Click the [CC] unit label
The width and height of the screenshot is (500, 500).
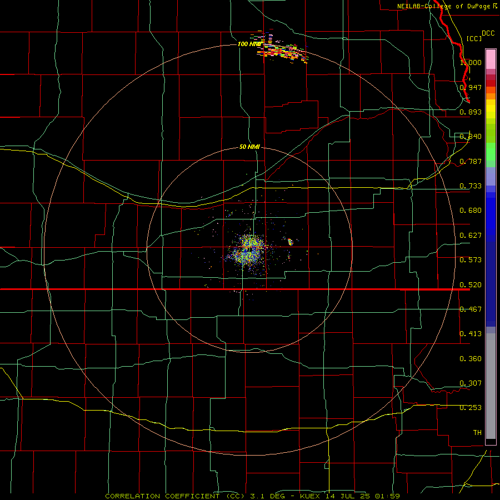click(x=474, y=38)
